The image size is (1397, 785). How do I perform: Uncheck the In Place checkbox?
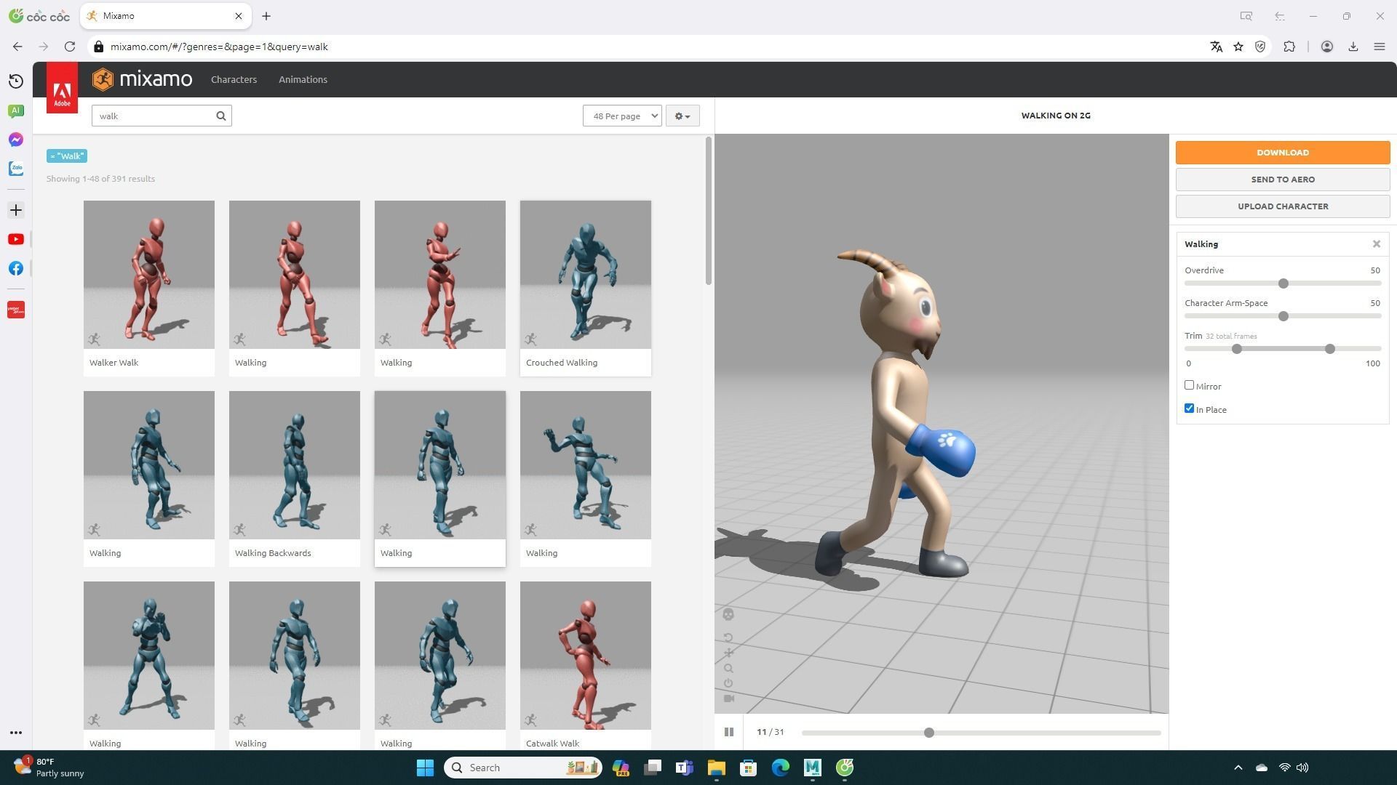point(1189,408)
